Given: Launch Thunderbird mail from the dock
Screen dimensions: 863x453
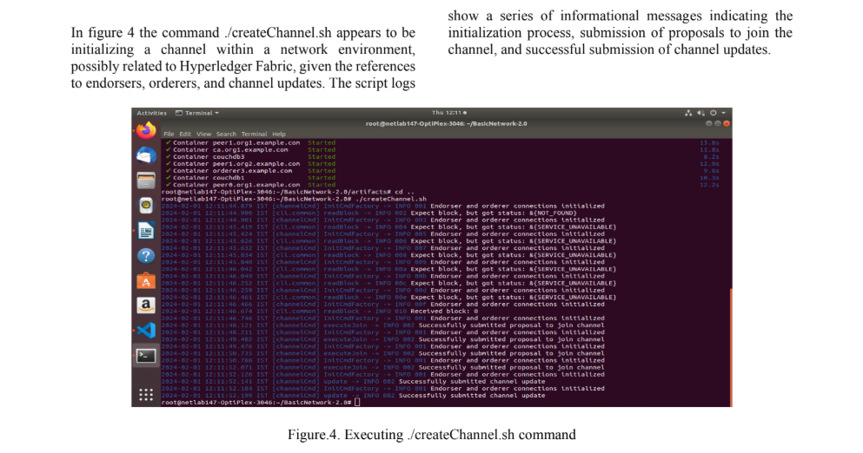Looking at the screenshot, I should (x=146, y=155).
